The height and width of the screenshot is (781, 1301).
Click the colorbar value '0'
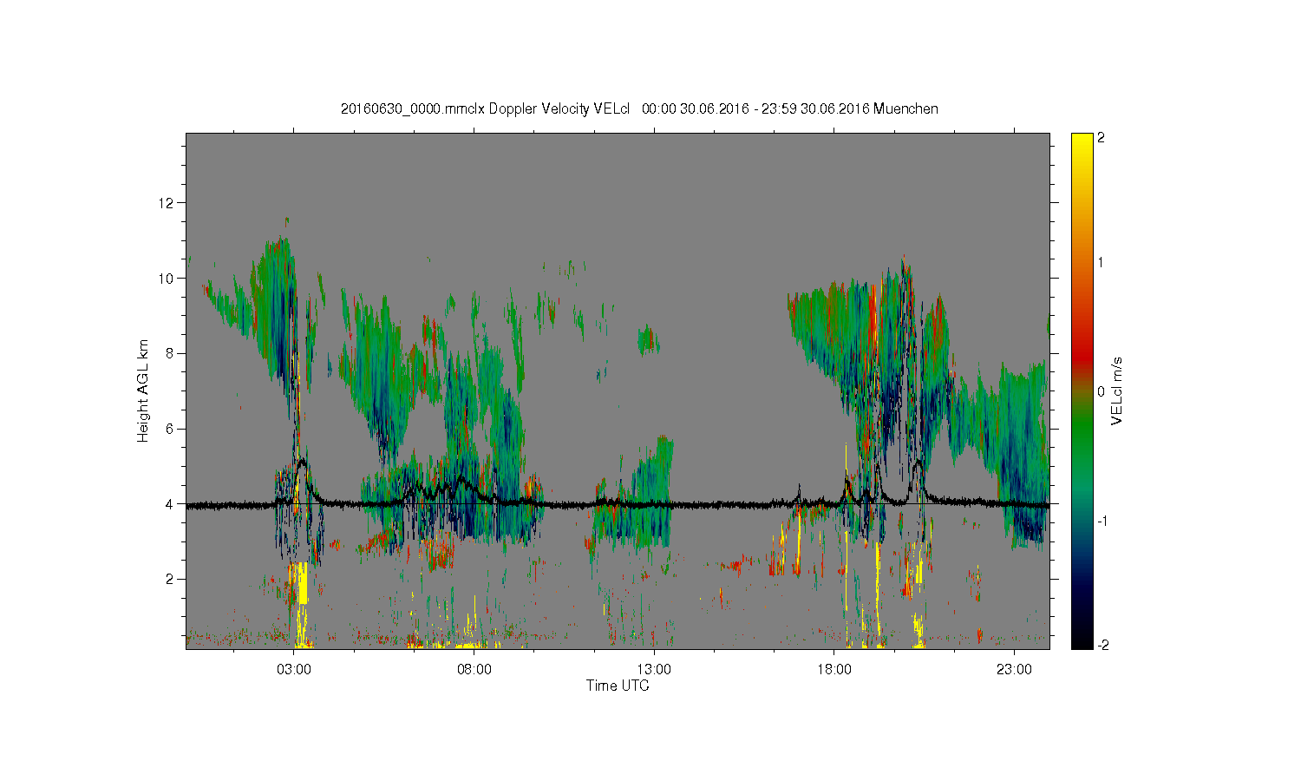click(x=1101, y=391)
